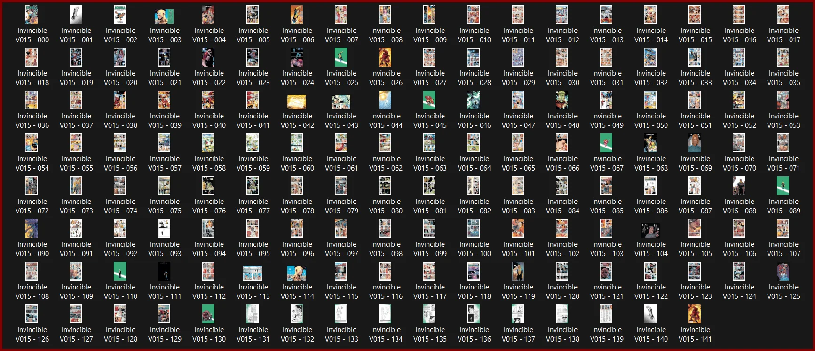Open the Invincible V015 - 061 page thumbnail
The image size is (815, 351).
[341, 143]
